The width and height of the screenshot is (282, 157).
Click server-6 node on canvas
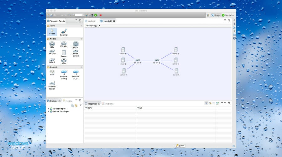point(176,72)
